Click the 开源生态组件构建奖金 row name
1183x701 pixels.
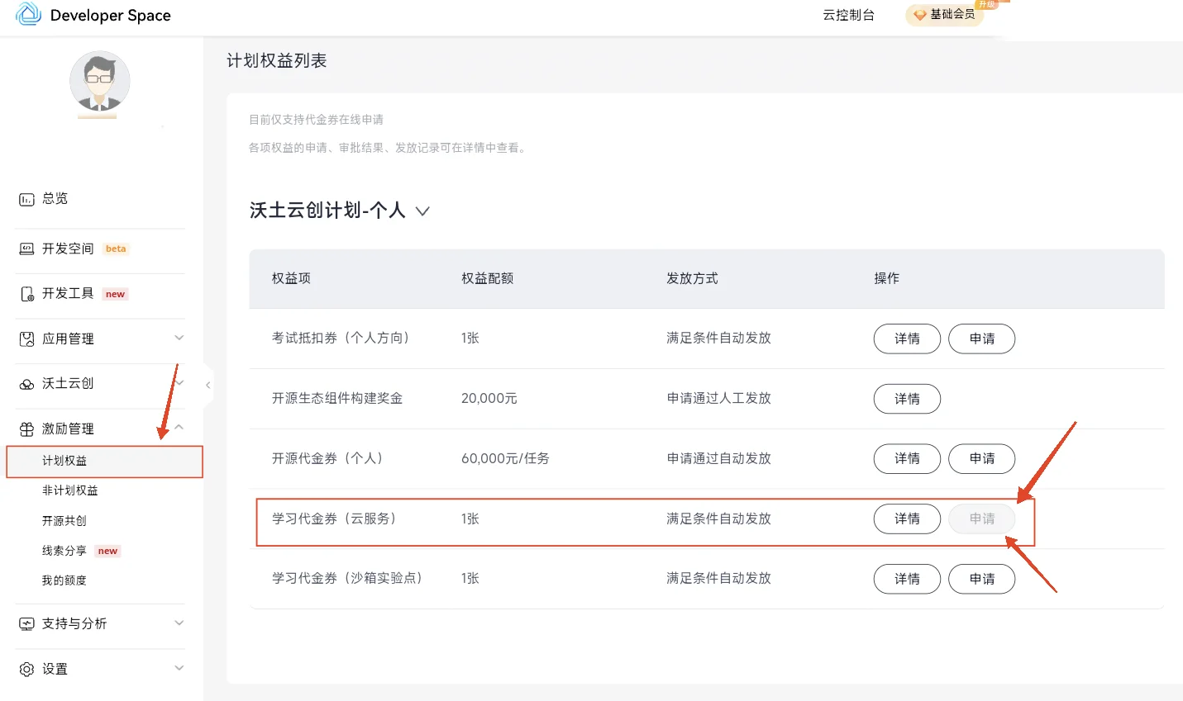(337, 398)
